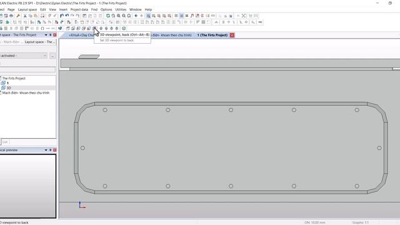The height and width of the screenshot is (225, 400).
Task: Click the highlighted grid toggle icon
Action: [148, 16]
